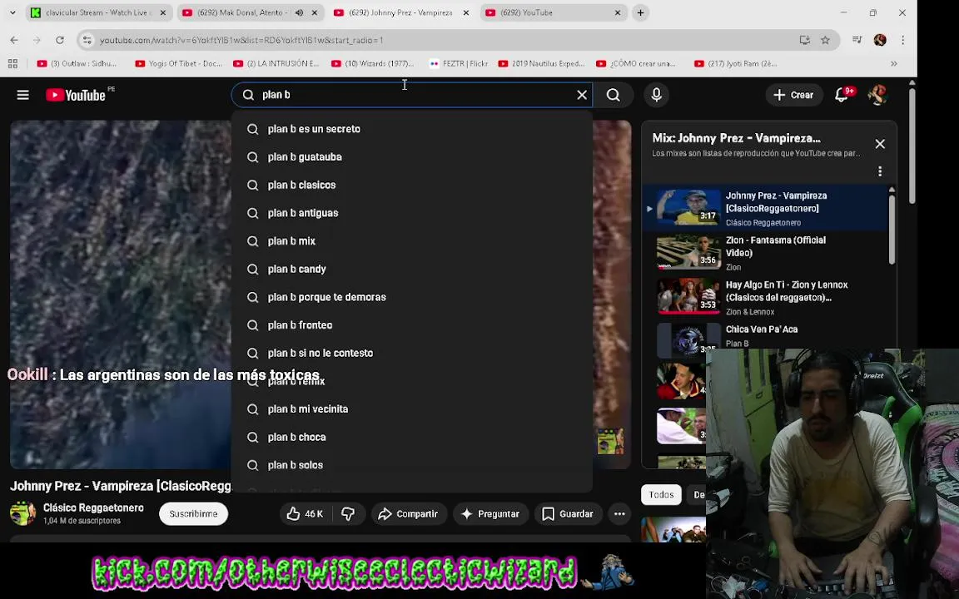Click the YouTube URL in address bar
Image resolution: width=959 pixels, height=599 pixels.
point(241,40)
